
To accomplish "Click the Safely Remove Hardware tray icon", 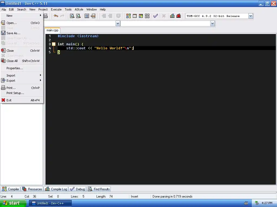I will point(257,203).
